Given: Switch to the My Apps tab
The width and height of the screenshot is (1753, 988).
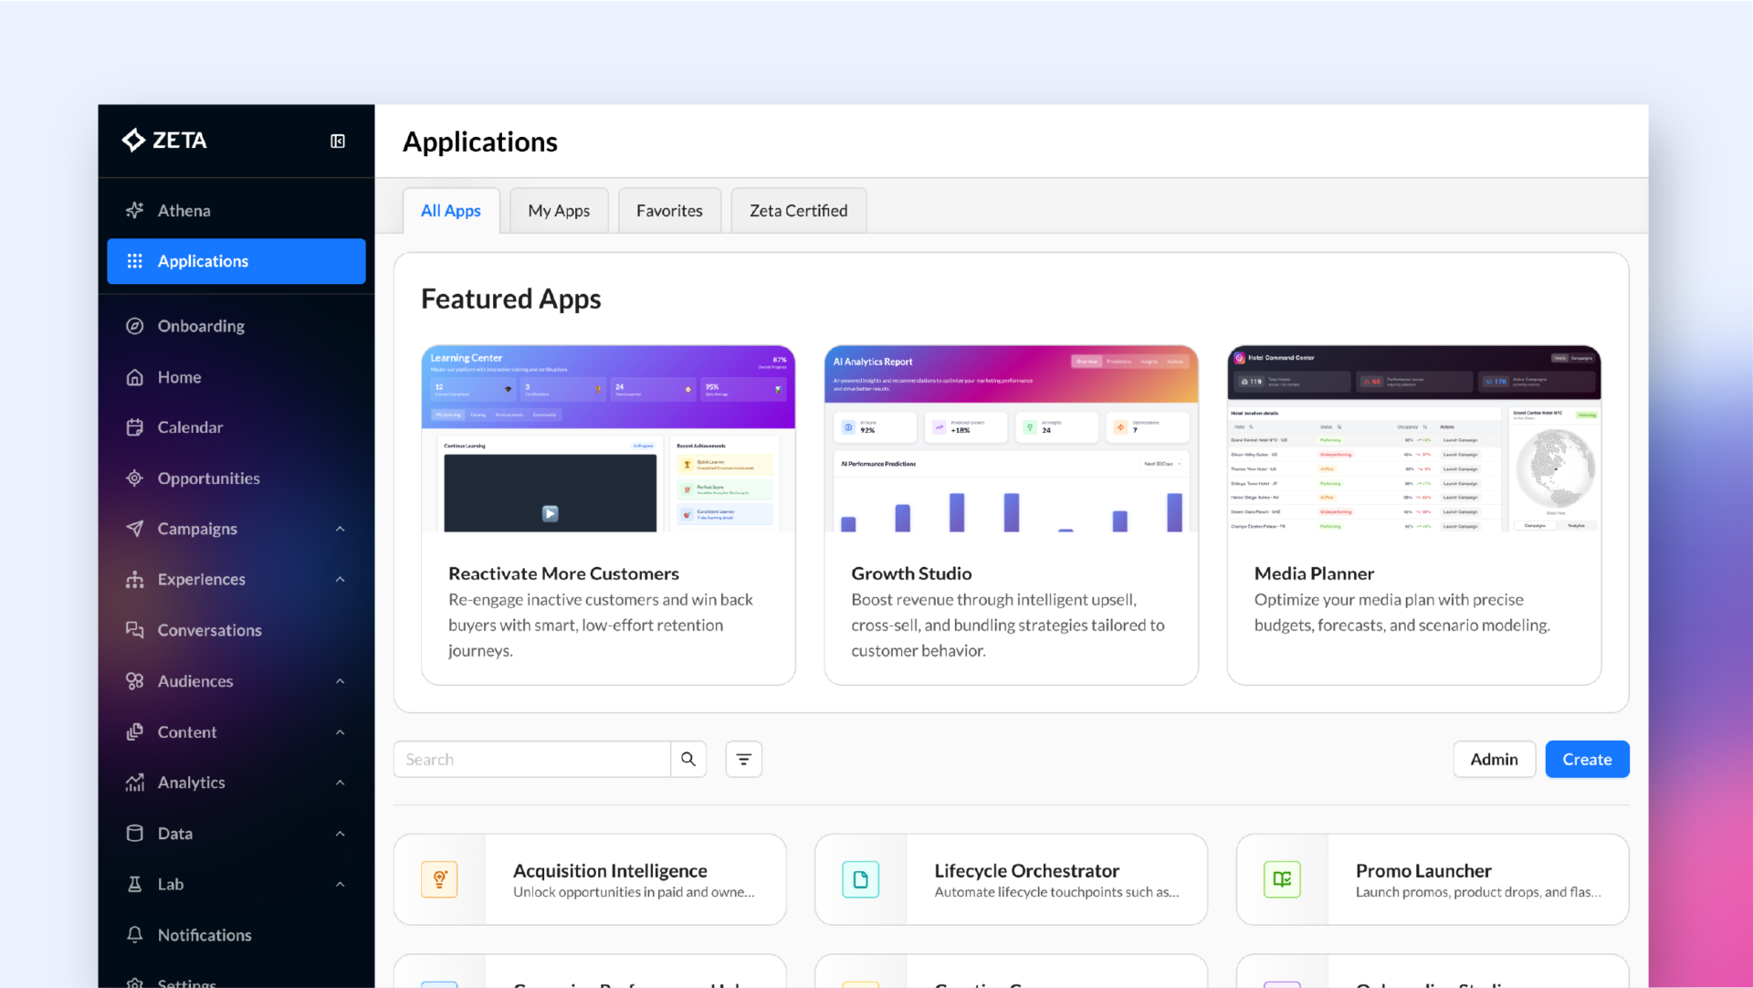Looking at the screenshot, I should pyautogui.click(x=558, y=210).
